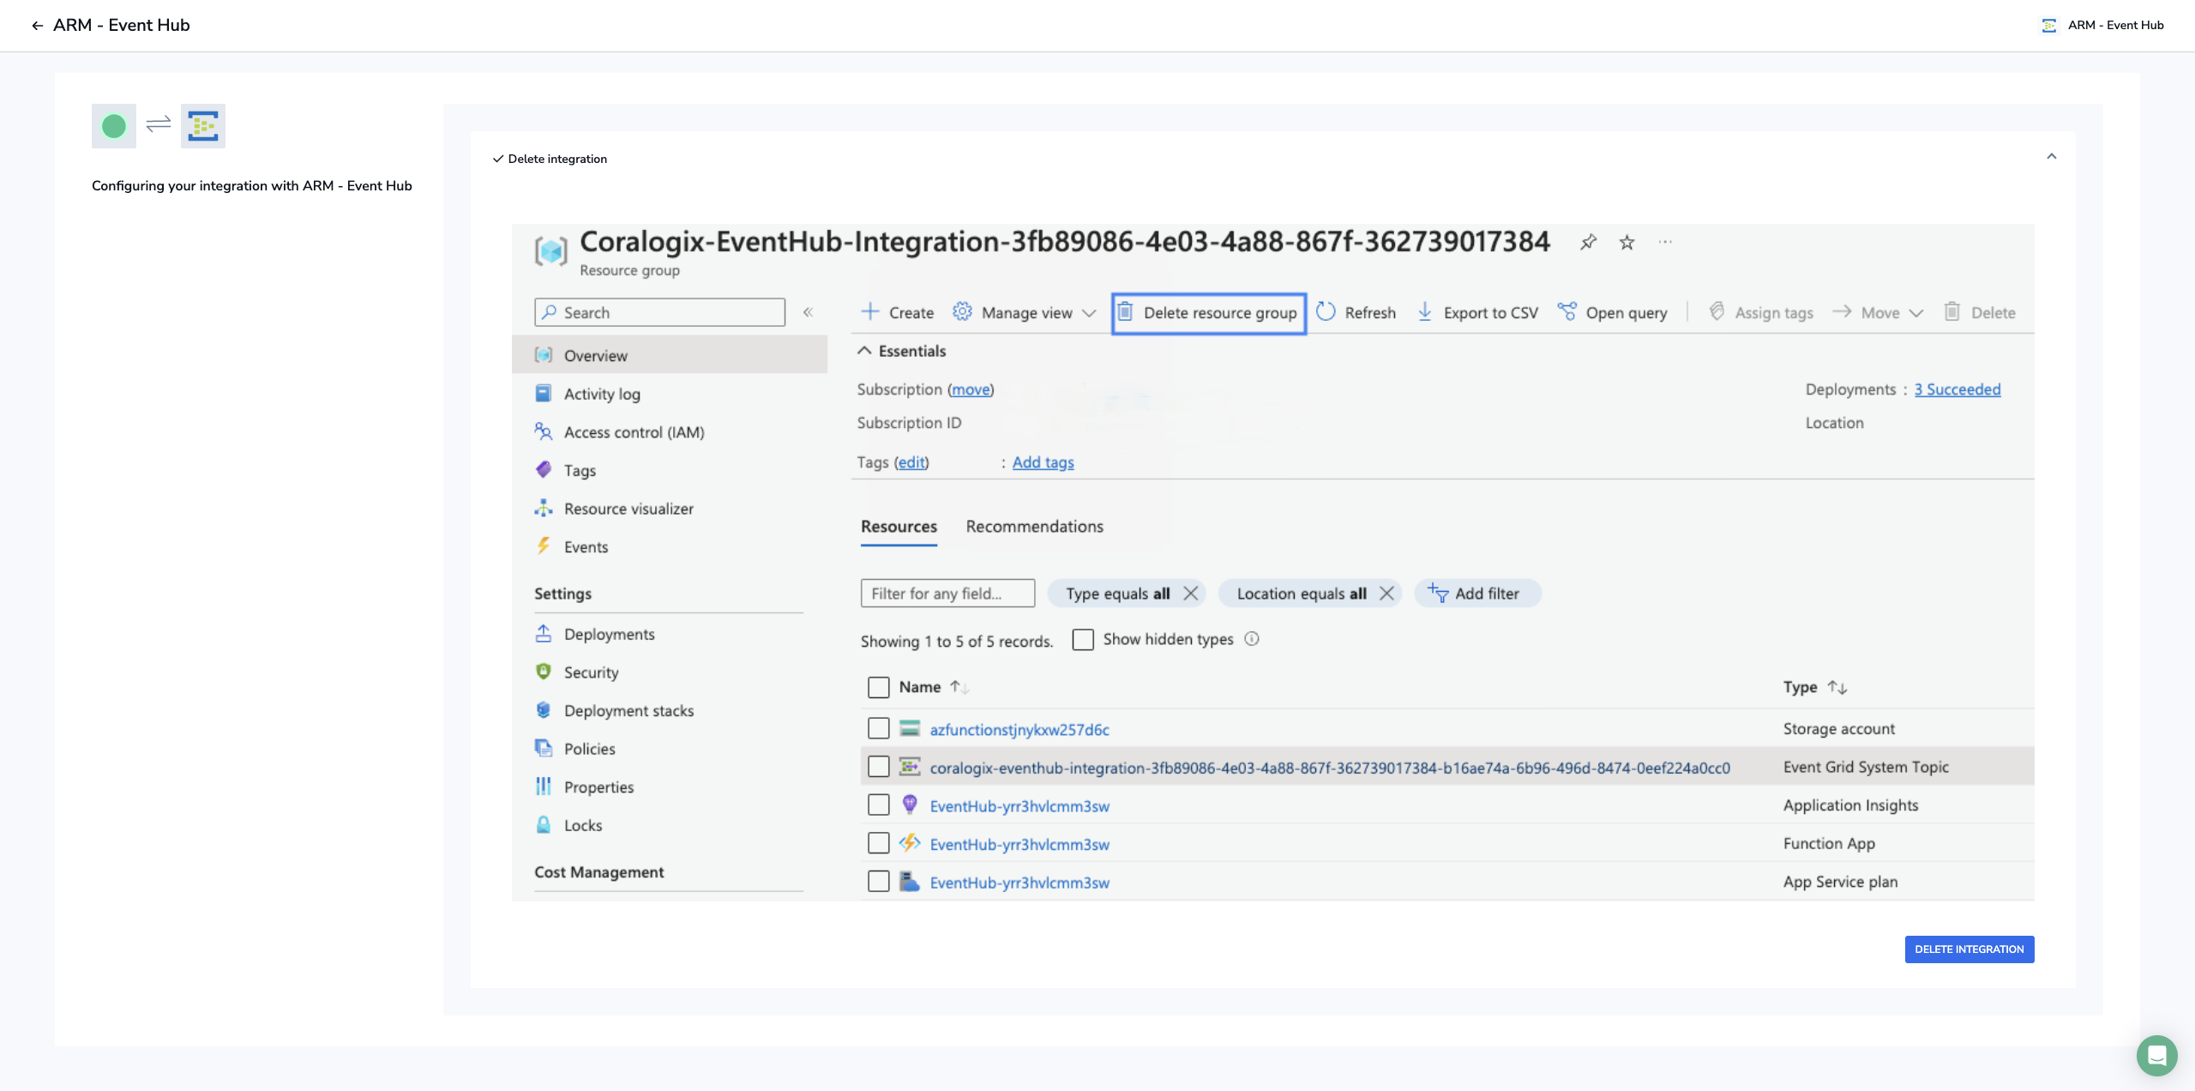
Task: Sort by Type column arrows
Action: coord(1837,687)
